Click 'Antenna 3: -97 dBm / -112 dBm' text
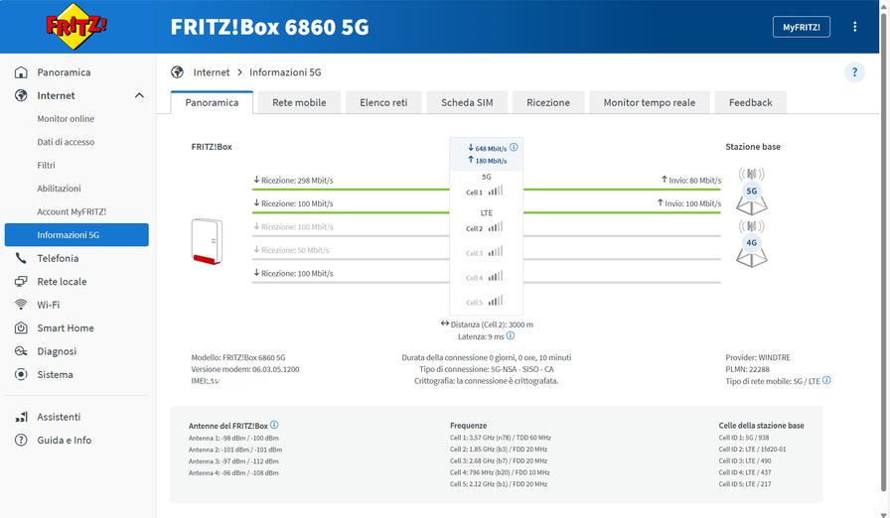 point(233,460)
